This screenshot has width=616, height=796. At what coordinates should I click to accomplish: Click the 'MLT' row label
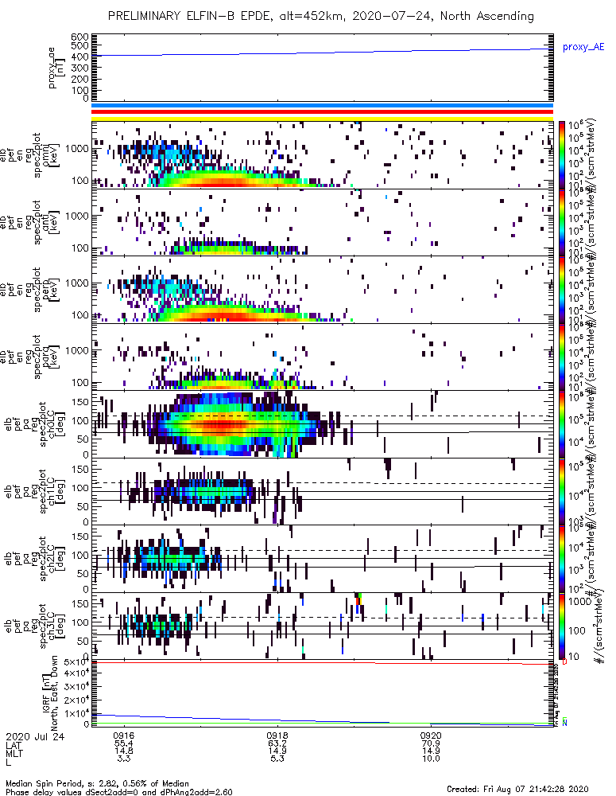coord(14,752)
